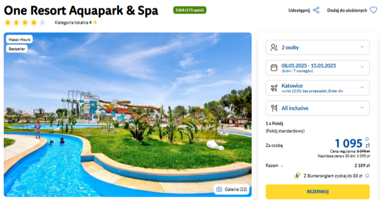Open the 2 osoby guests dropdown

pos(318,48)
